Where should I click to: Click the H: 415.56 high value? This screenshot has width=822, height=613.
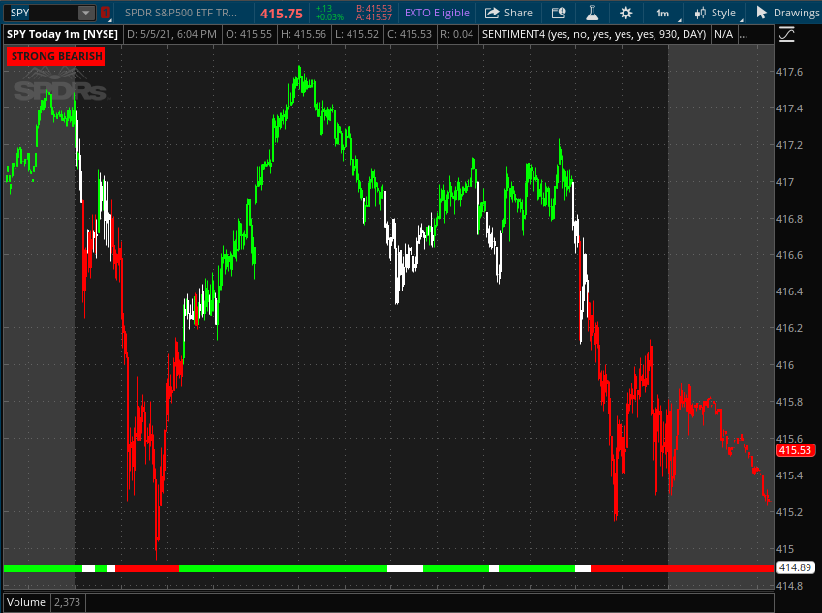pyautogui.click(x=303, y=34)
